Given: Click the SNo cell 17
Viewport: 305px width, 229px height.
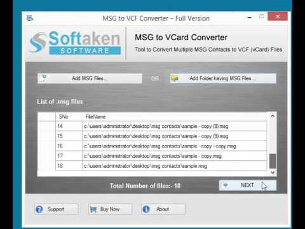Looking at the screenshot, I should (69, 156).
